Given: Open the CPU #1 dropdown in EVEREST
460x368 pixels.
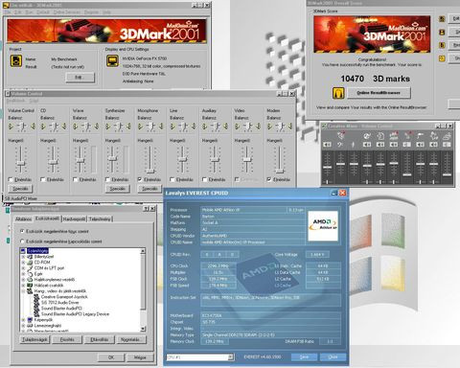Looking at the screenshot, I should 231,357.
